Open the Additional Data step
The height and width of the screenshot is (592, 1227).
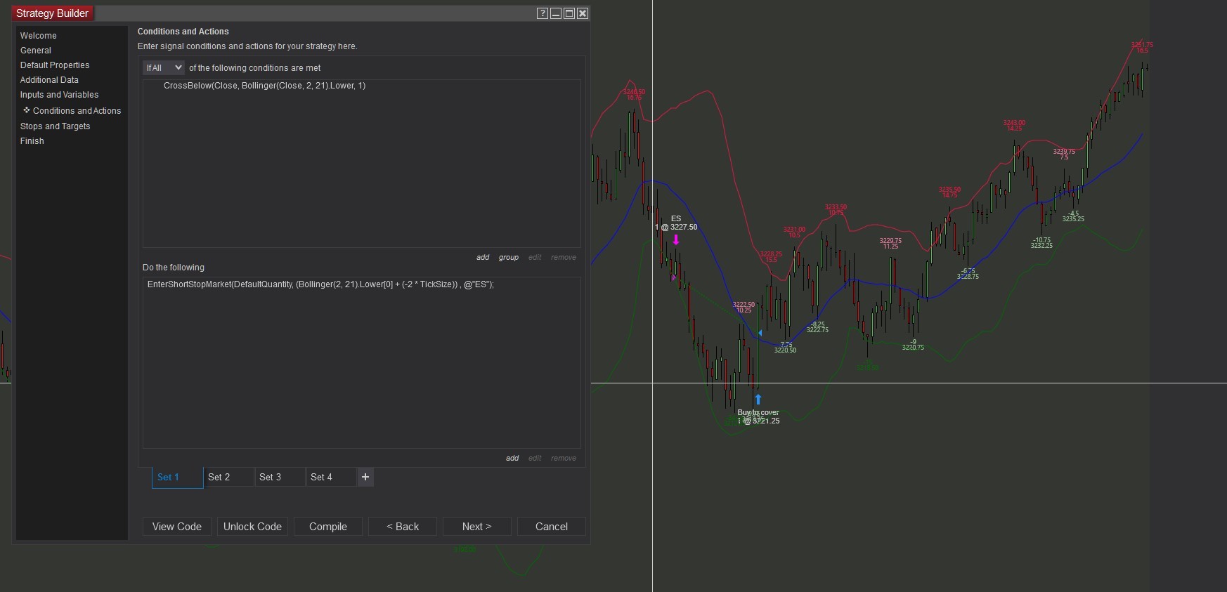tap(49, 80)
